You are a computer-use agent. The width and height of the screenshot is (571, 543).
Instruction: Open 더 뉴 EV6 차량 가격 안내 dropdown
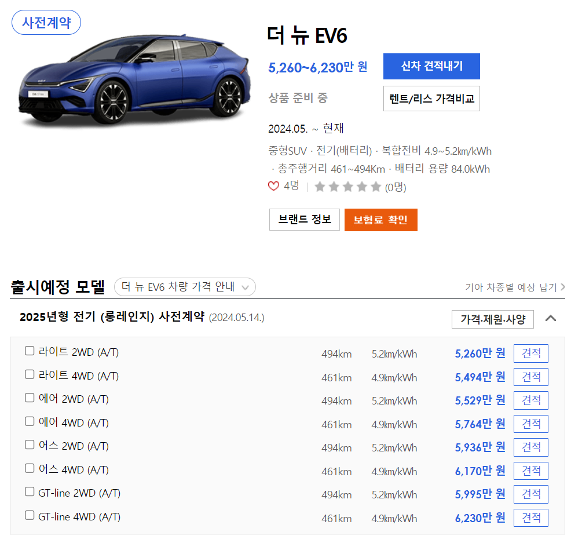[x=185, y=287]
